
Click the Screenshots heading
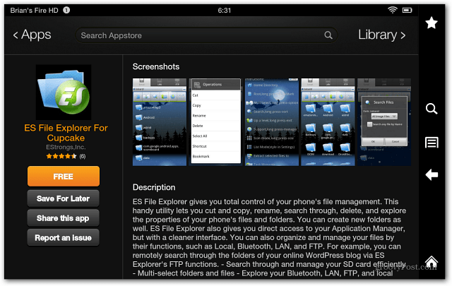pyautogui.click(x=156, y=66)
